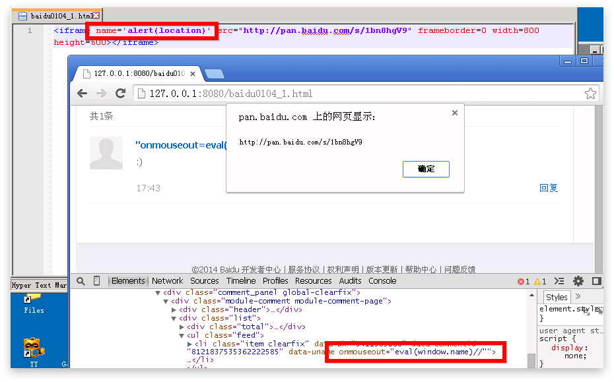Click the 问题反馈 footer link

(x=460, y=269)
